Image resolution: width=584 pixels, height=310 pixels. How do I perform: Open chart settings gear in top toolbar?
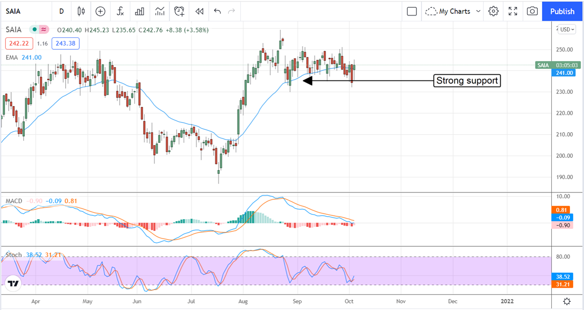(493, 11)
